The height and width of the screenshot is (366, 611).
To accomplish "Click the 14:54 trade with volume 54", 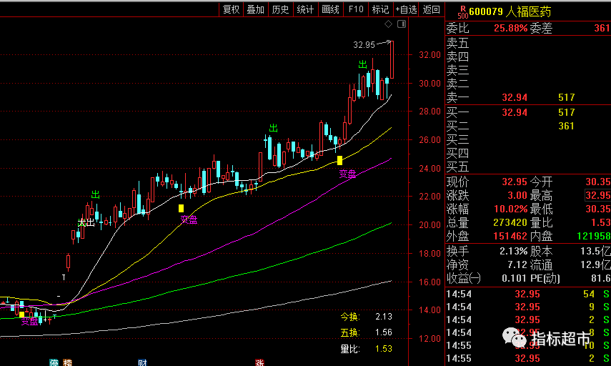I will (528, 295).
